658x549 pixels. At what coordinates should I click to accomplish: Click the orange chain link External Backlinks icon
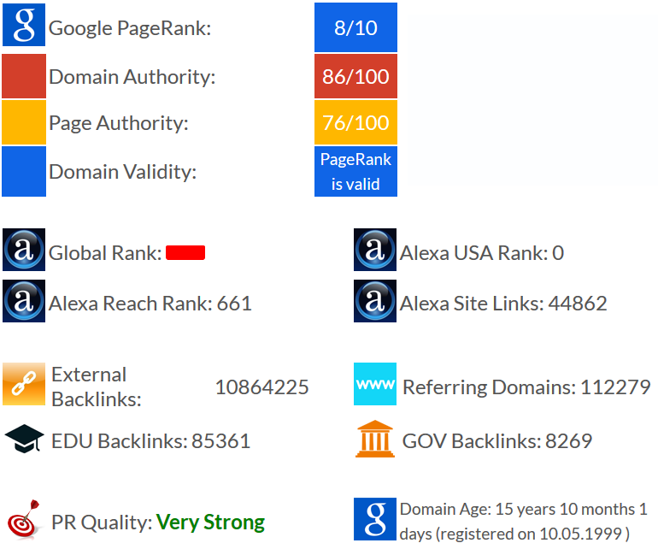pos(24,384)
